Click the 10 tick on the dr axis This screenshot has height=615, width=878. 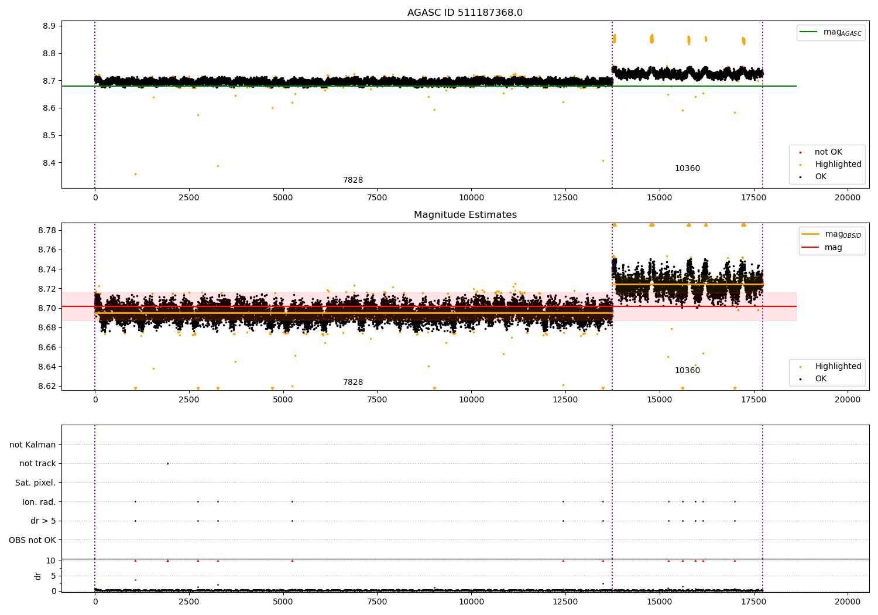(51, 561)
